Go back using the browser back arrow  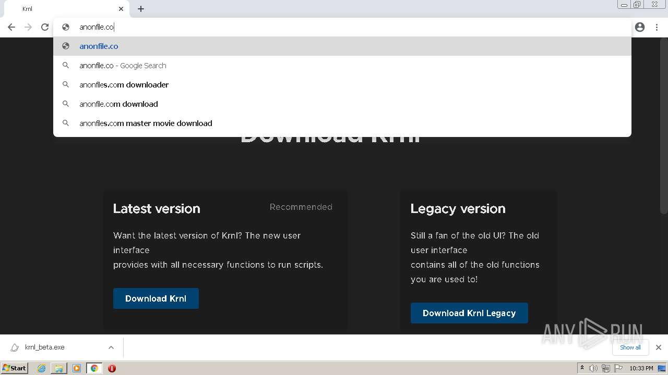[11, 27]
